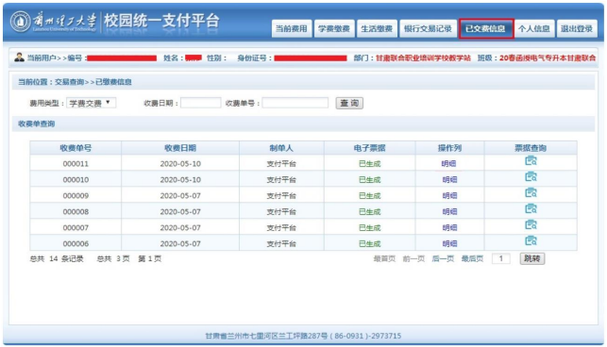The image size is (607, 347).
Task: Open receipt query icon for bill 000009
Action: (x=531, y=193)
